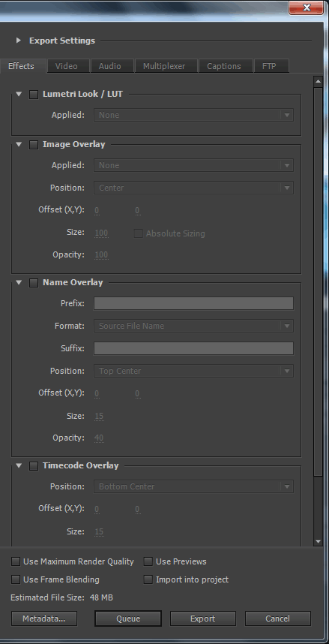The width and height of the screenshot is (329, 644).
Task: Collapse the Image Overlay section
Action: click(x=19, y=144)
